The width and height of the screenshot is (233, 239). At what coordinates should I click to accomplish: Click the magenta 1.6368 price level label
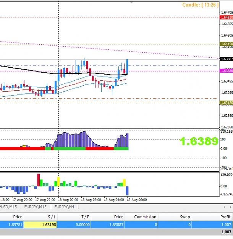(227, 71)
